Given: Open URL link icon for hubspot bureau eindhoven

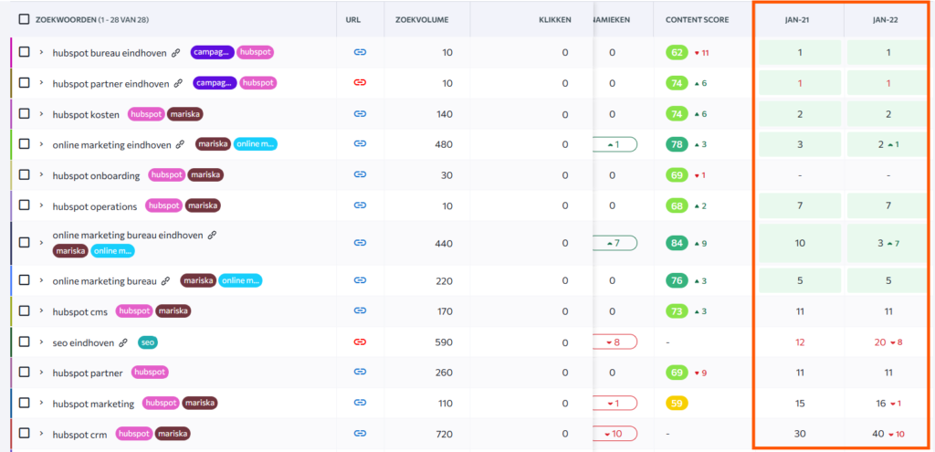Looking at the screenshot, I should coord(360,52).
